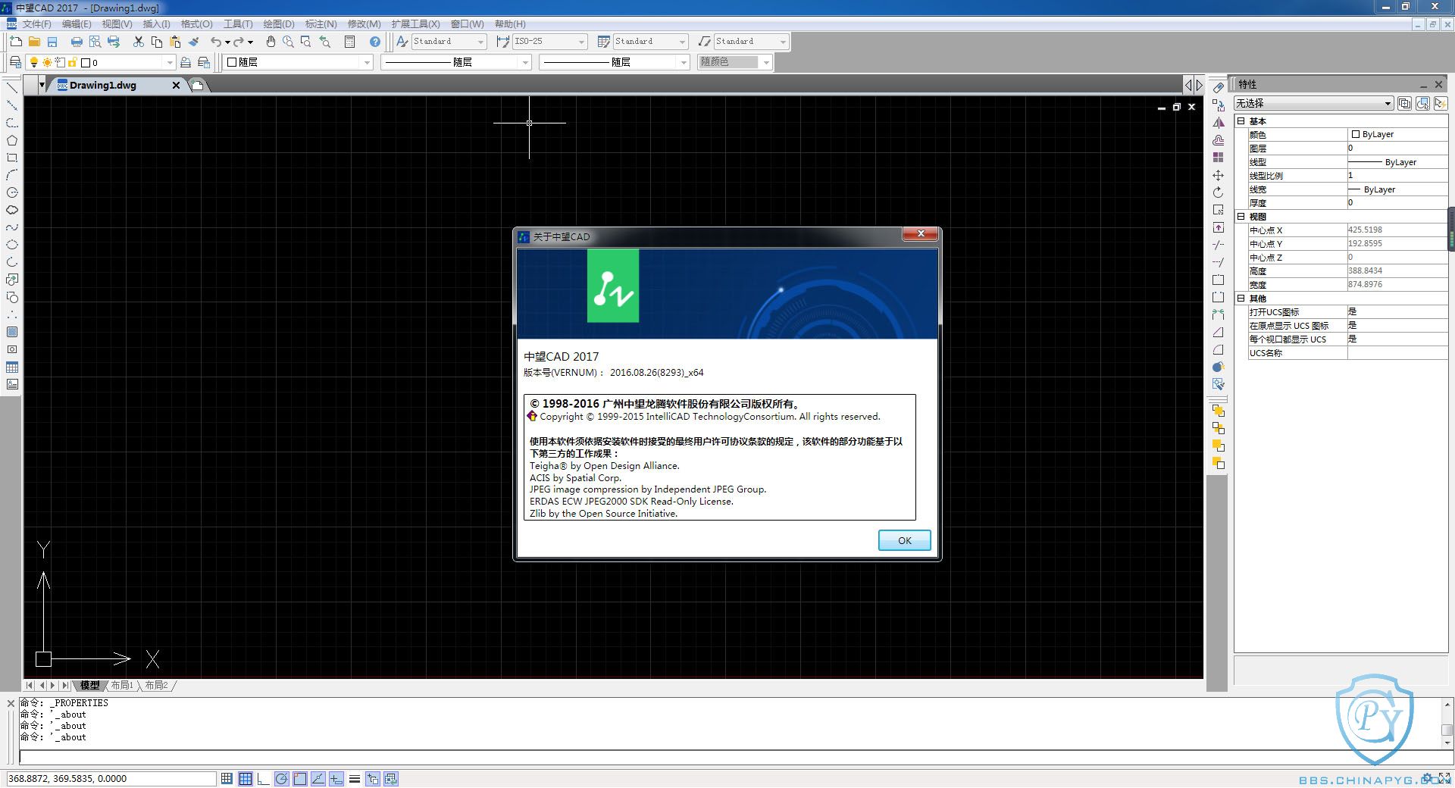Click the Paste clipboard icon
The width and height of the screenshot is (1455, 788).
175,42
